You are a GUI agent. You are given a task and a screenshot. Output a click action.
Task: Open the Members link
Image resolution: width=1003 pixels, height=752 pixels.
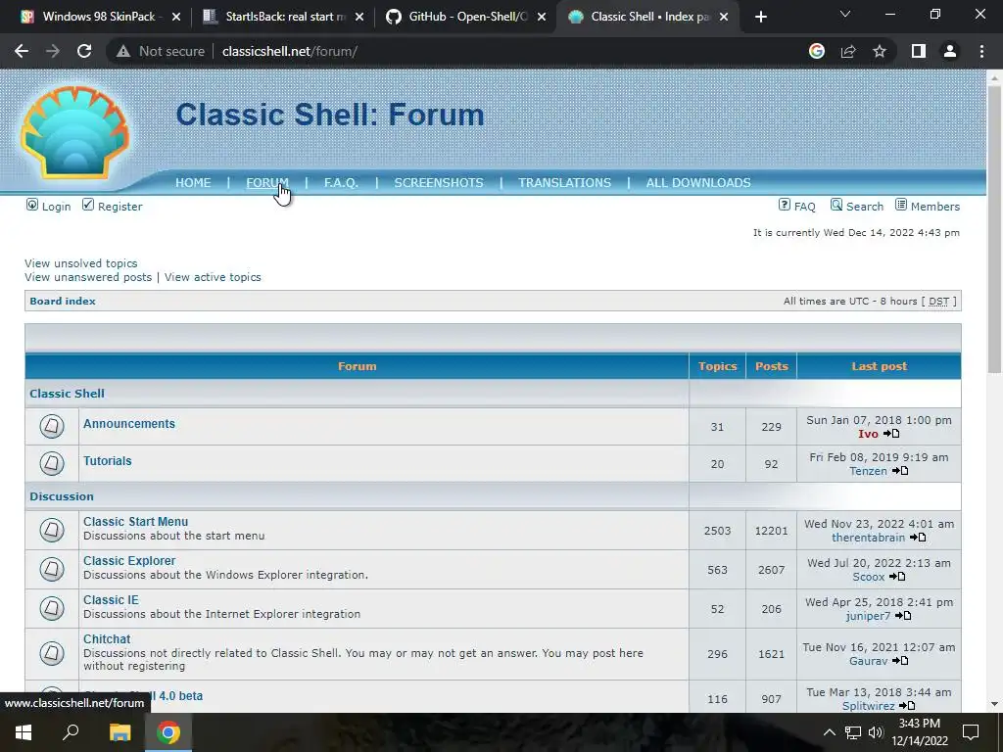[x=928, y=206]
